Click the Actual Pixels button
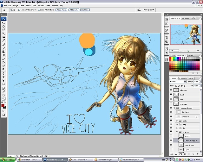Viewport: 203px width, 162px height. [x=61, y=10]
